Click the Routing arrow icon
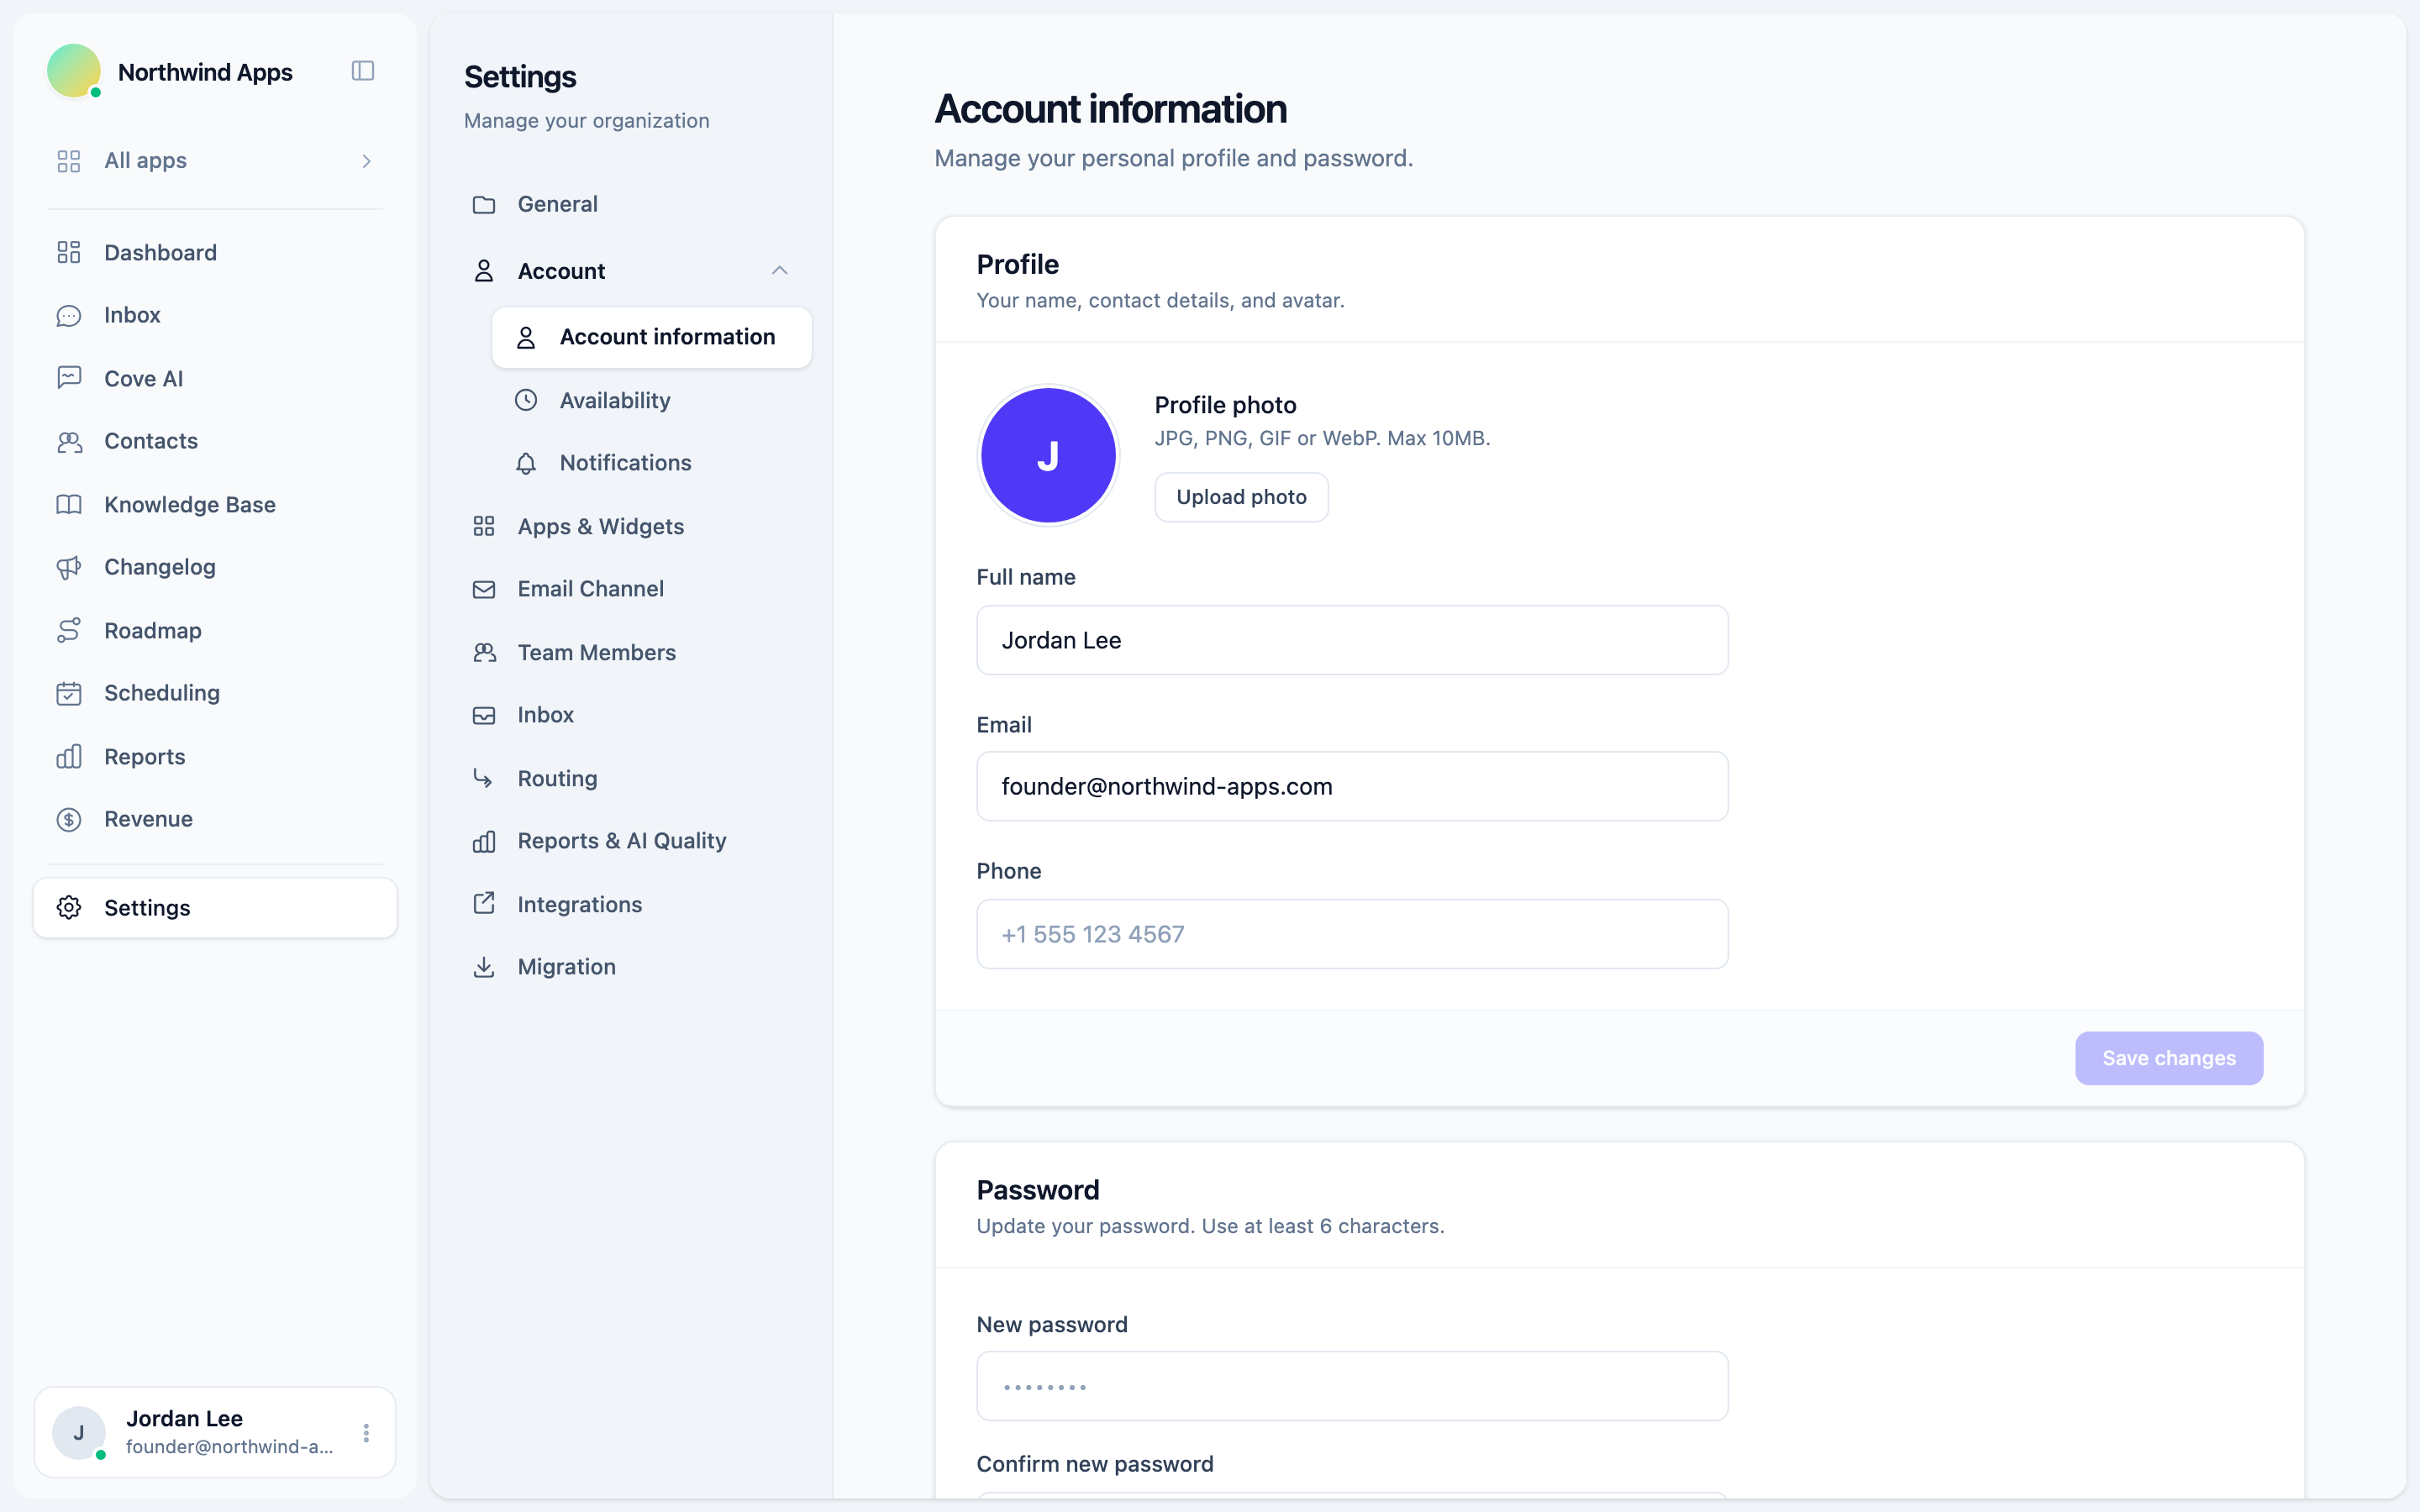Viewport: 2420px width, 1512px height. 484,778
